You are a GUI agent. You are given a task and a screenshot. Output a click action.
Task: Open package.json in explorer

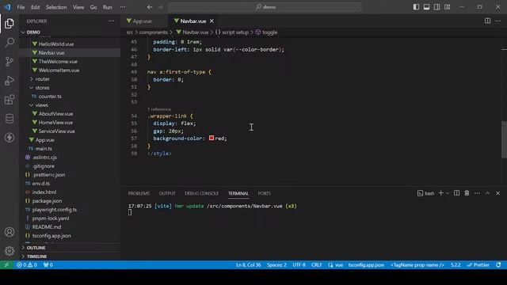[x=47, y=201]
